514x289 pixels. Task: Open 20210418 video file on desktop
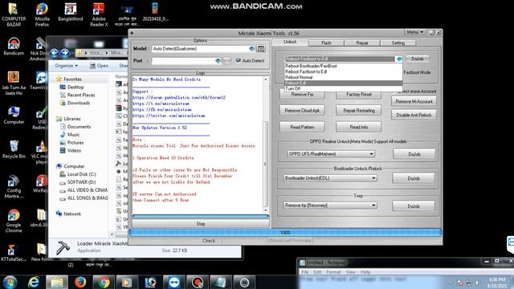[x=155, y=12]
